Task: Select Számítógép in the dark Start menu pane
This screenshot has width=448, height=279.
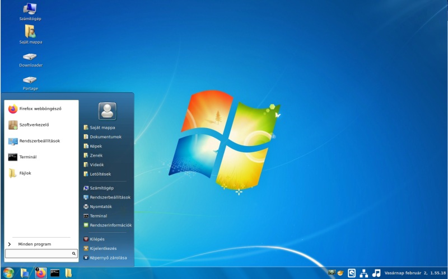Action: point(99,188)
